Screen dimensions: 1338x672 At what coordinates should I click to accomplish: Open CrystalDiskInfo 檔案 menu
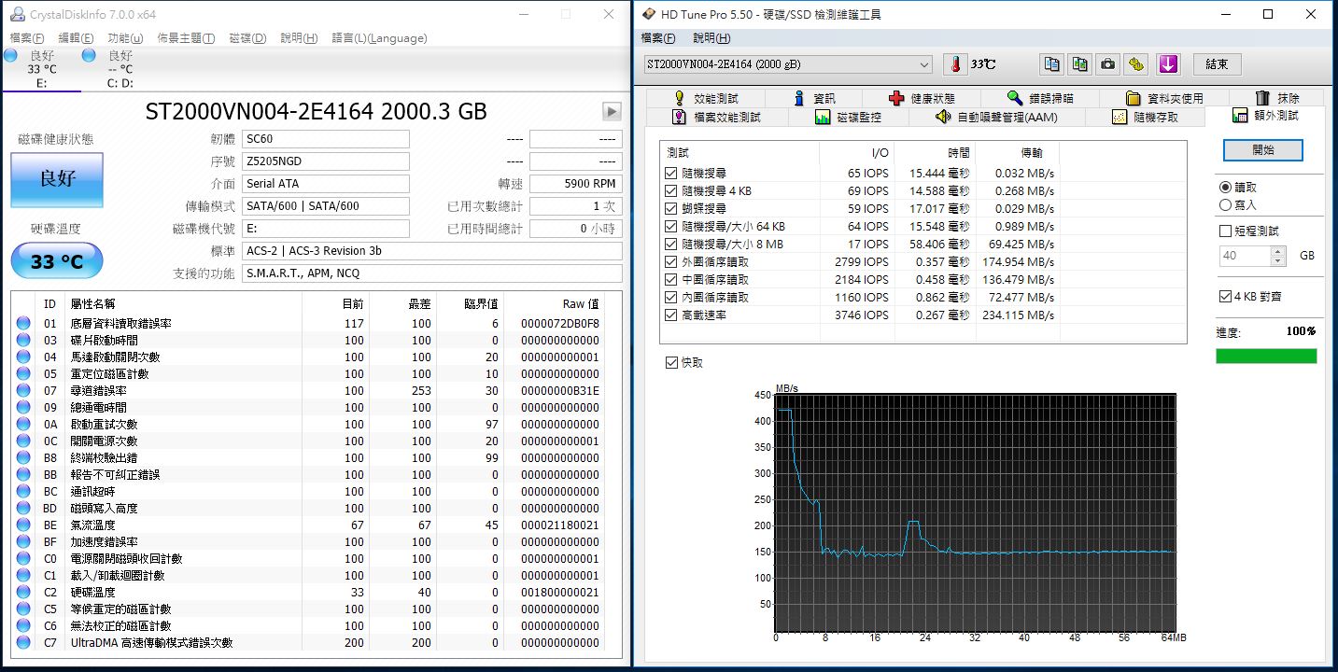coord(26,38)
